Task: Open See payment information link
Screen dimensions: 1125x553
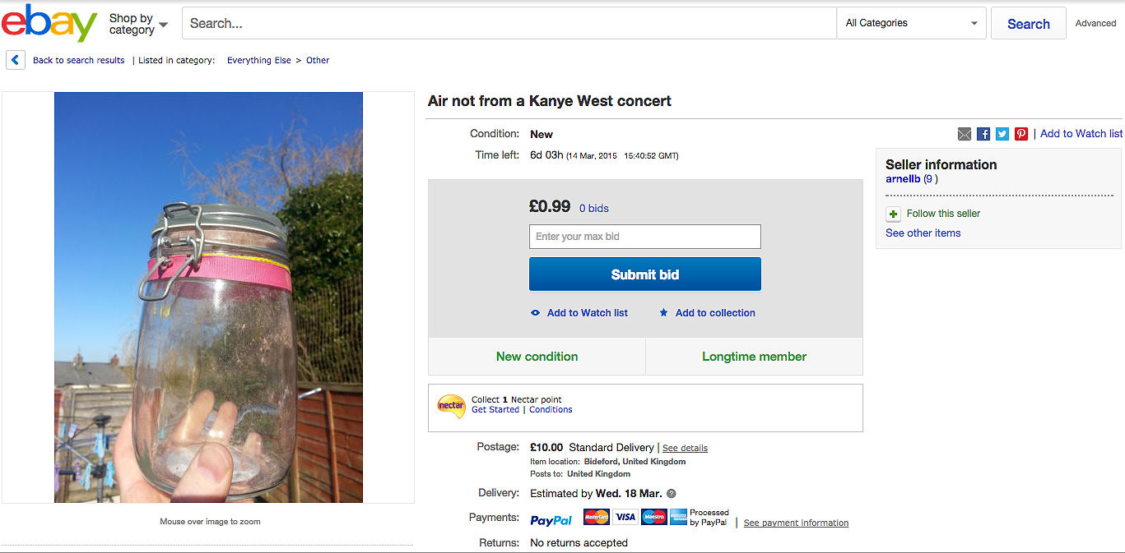Action: pyautogui.click(x=795, y=523)
